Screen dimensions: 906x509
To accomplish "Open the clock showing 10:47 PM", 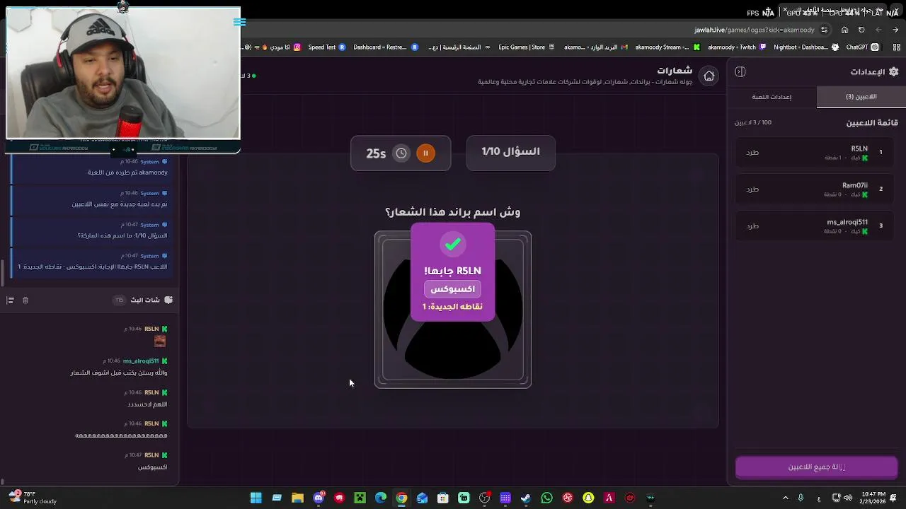I will click(x=872, y=498).
